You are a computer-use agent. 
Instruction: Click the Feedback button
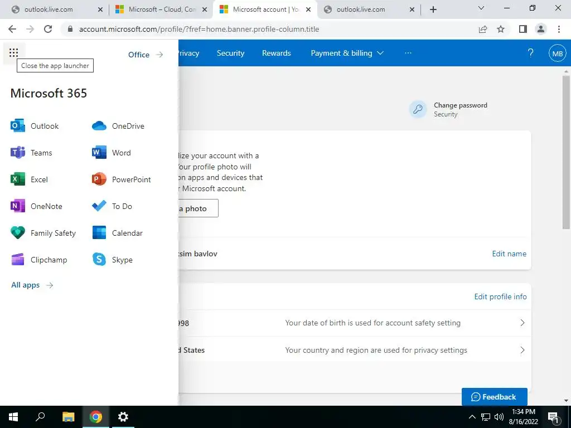pos(494,397)
